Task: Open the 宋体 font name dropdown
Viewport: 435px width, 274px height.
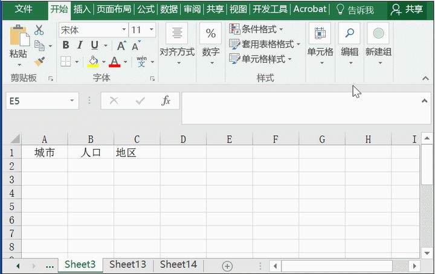Action: click(x=124, y=30)
